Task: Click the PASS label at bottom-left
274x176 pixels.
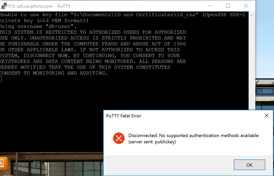Action: coord(7,175)
